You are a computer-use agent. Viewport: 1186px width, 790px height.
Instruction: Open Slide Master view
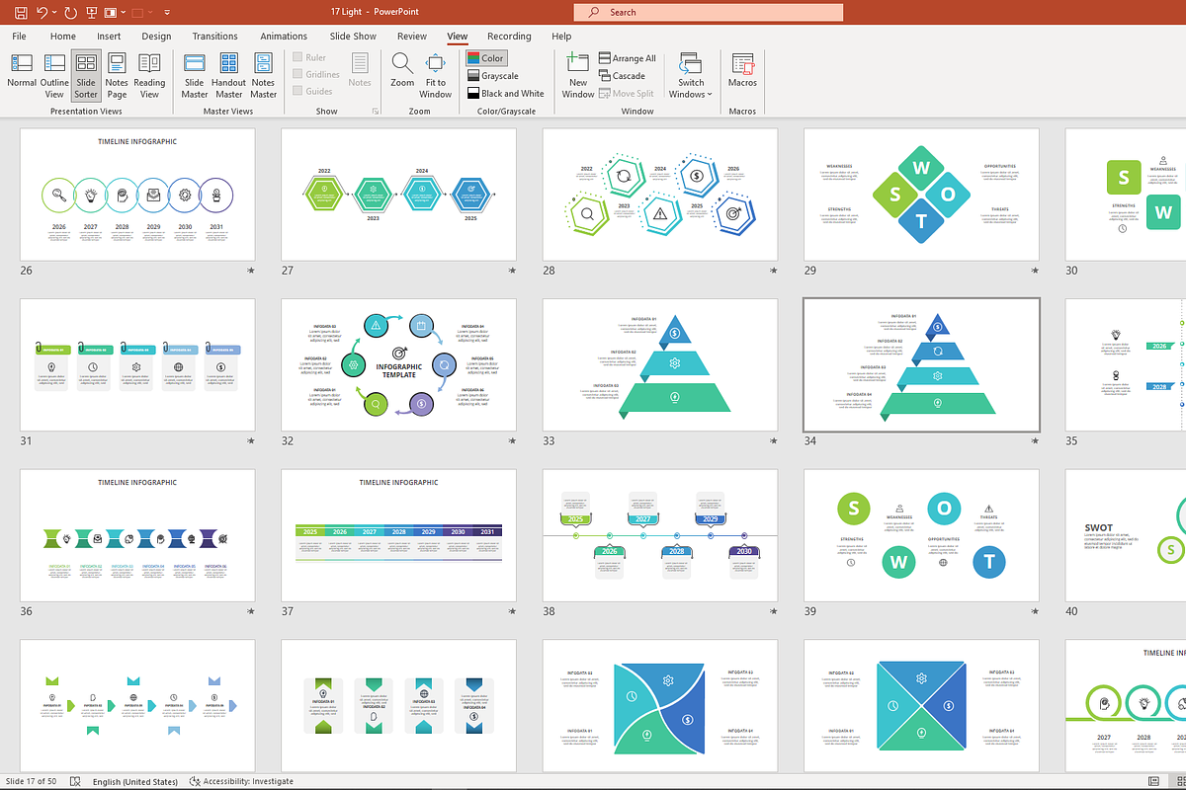click(x=195, y=76)
